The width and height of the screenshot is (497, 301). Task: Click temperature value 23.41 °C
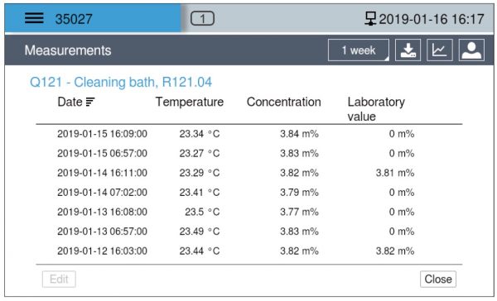(200, 193)
